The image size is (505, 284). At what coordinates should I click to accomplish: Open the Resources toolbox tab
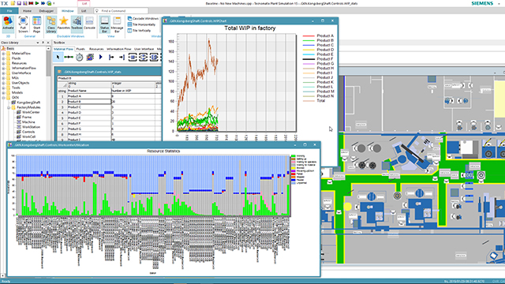tap(96, 49)
